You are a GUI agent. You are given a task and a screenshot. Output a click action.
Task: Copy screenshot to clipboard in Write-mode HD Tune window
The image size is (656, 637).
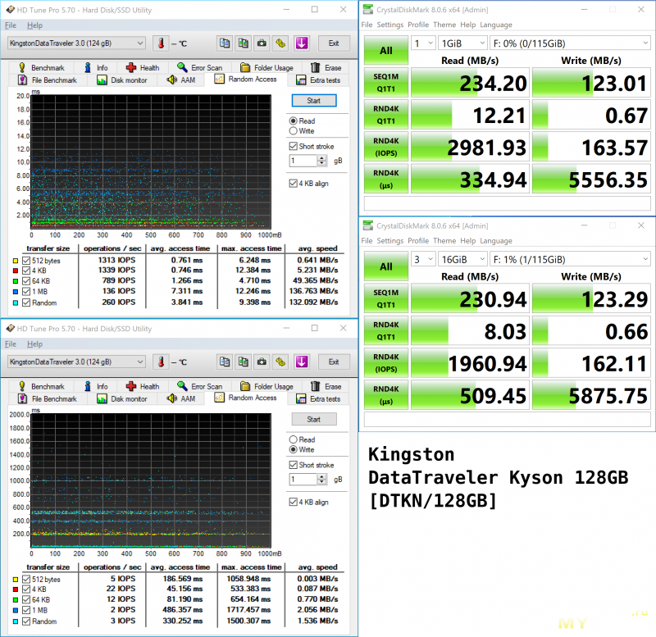coord(243,362)
